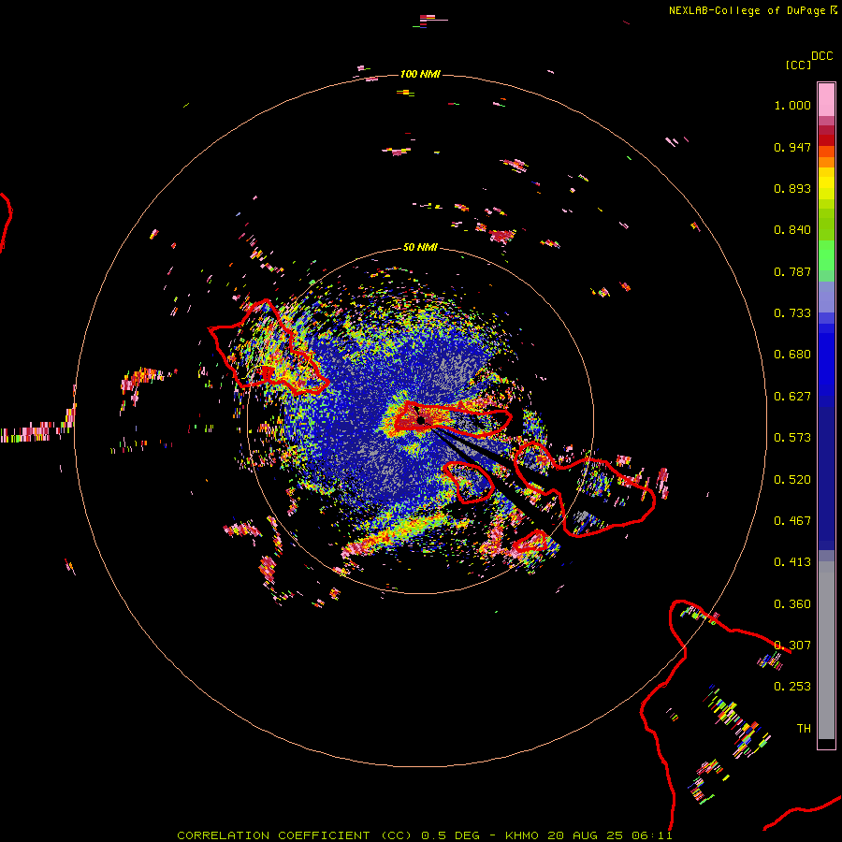Select the 0.627 scale value
Screen dimensions: 842x842
tap(792, 397)
